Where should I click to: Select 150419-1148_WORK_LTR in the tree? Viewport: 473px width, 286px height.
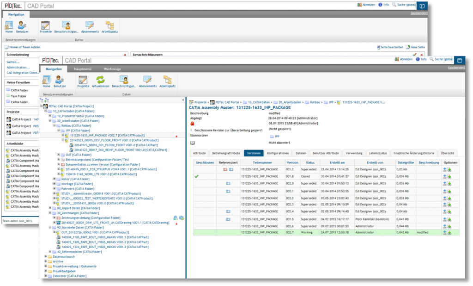[91, 174]
